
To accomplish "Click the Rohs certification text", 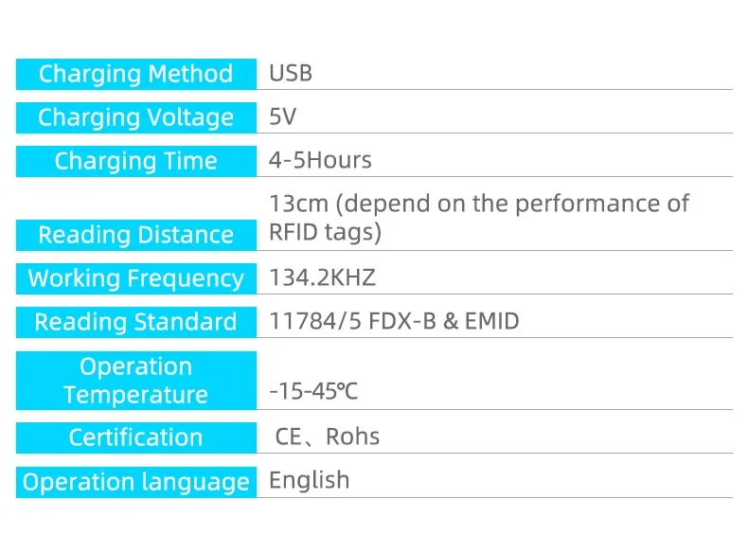I will (x=353, y=437).
